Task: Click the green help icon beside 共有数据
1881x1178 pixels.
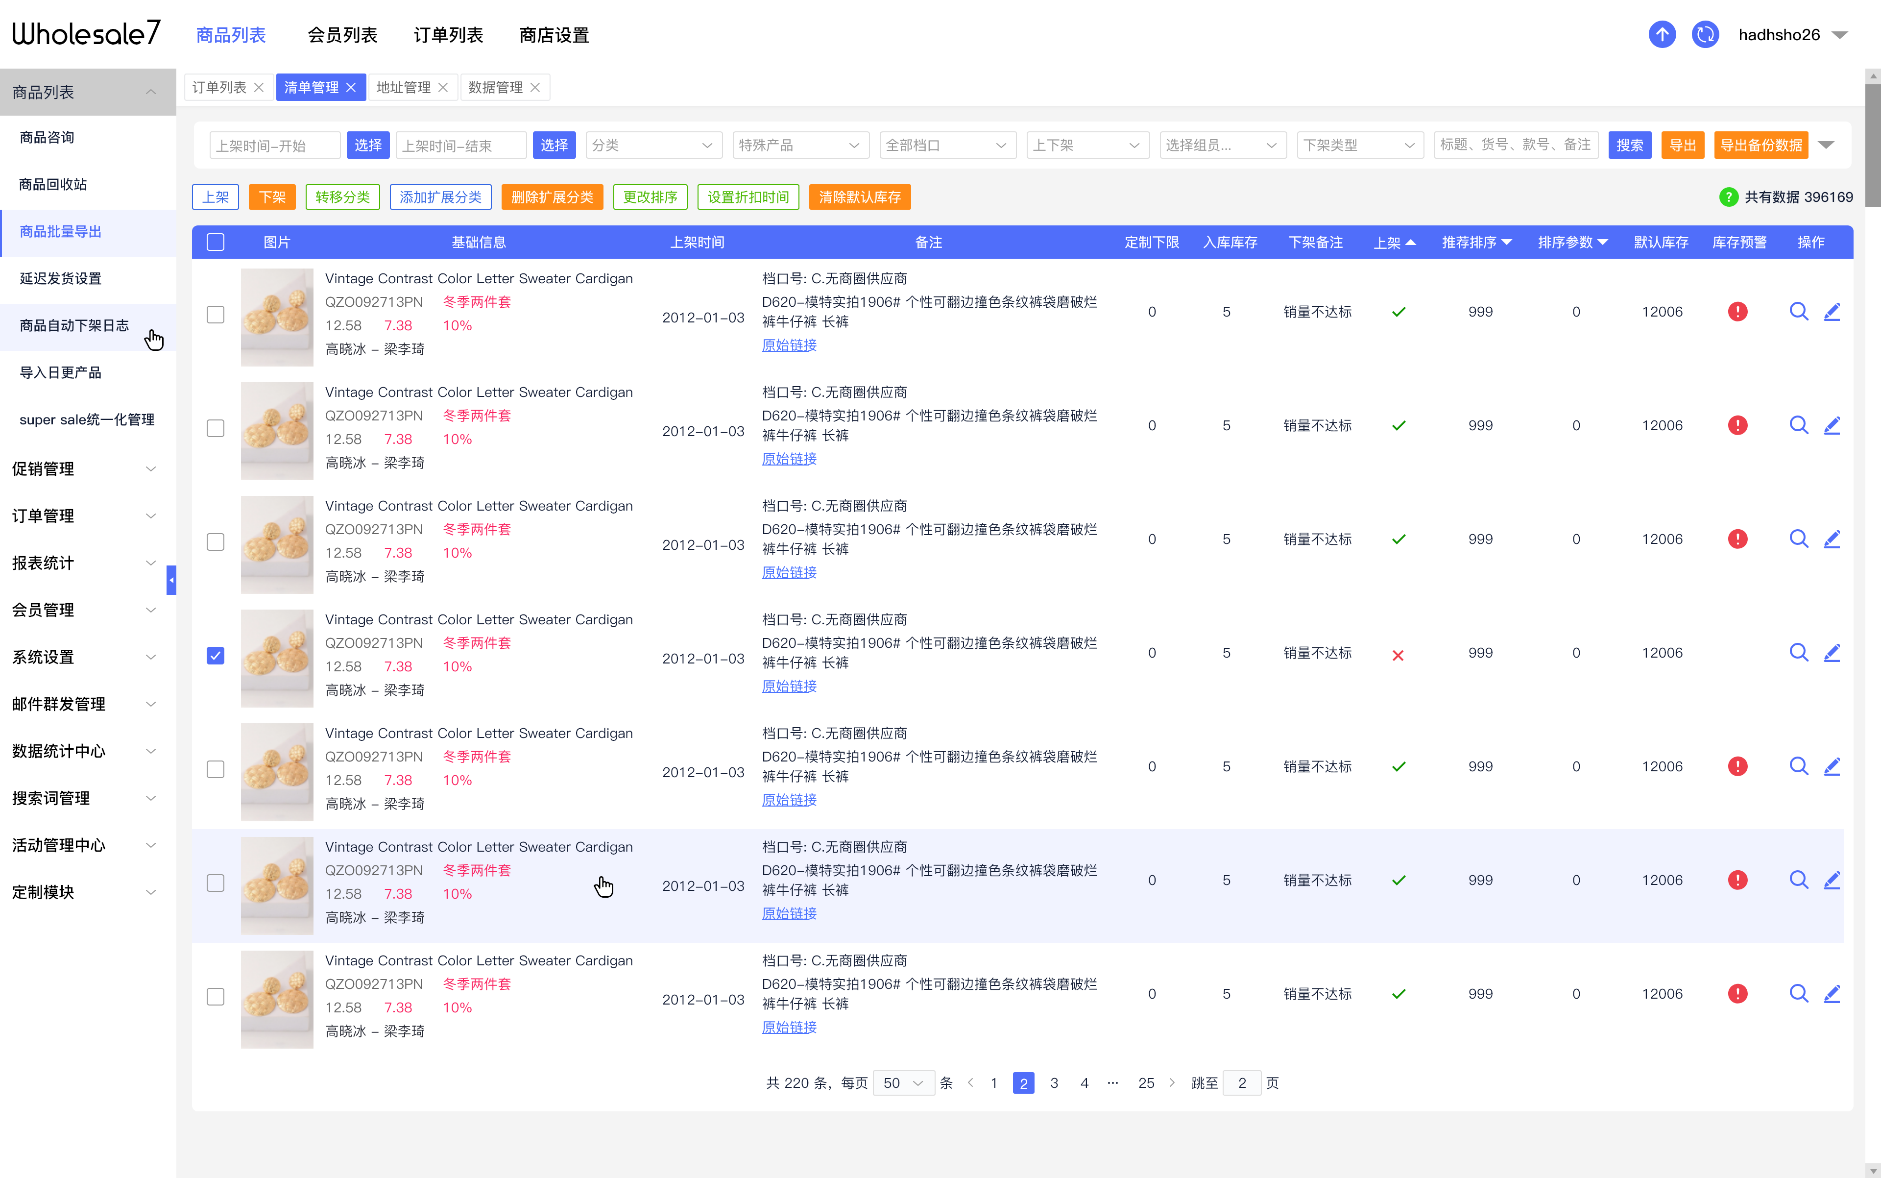Action: [x=1728, y=197]
